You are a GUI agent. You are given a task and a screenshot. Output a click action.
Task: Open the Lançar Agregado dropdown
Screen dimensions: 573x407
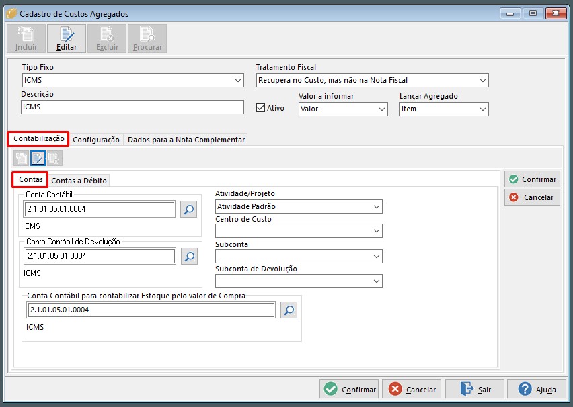click(x=483, y=109)
